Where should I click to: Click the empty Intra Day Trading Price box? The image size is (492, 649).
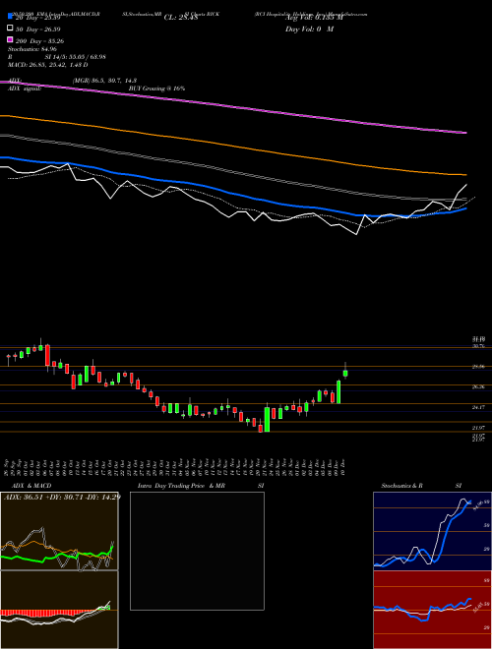197,551
